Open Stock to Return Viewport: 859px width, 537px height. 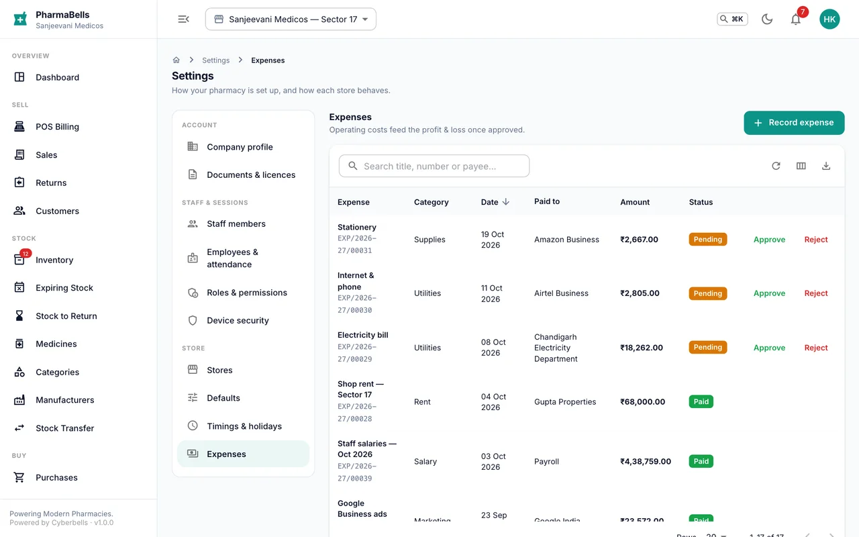[79, 316]
